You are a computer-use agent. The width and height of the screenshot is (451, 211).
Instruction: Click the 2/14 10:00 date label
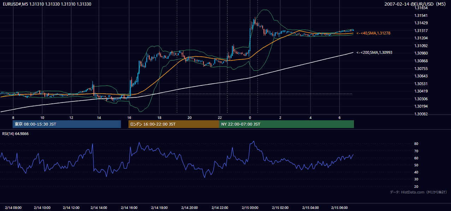click(42, 207)
